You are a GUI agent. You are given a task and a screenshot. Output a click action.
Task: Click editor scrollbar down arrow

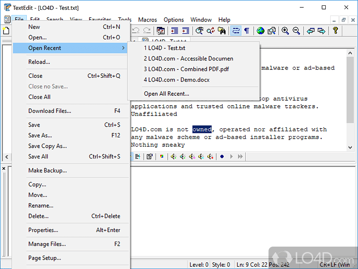click(x=350, y=148)
